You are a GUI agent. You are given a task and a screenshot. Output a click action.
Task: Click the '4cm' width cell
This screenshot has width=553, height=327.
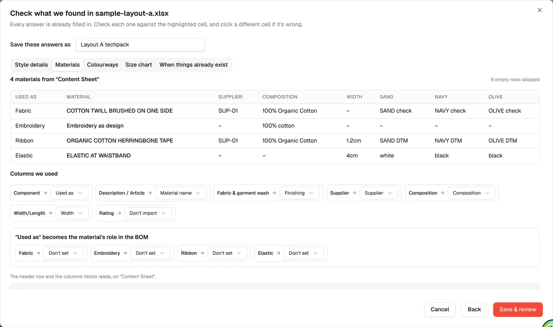click(352, 155)
